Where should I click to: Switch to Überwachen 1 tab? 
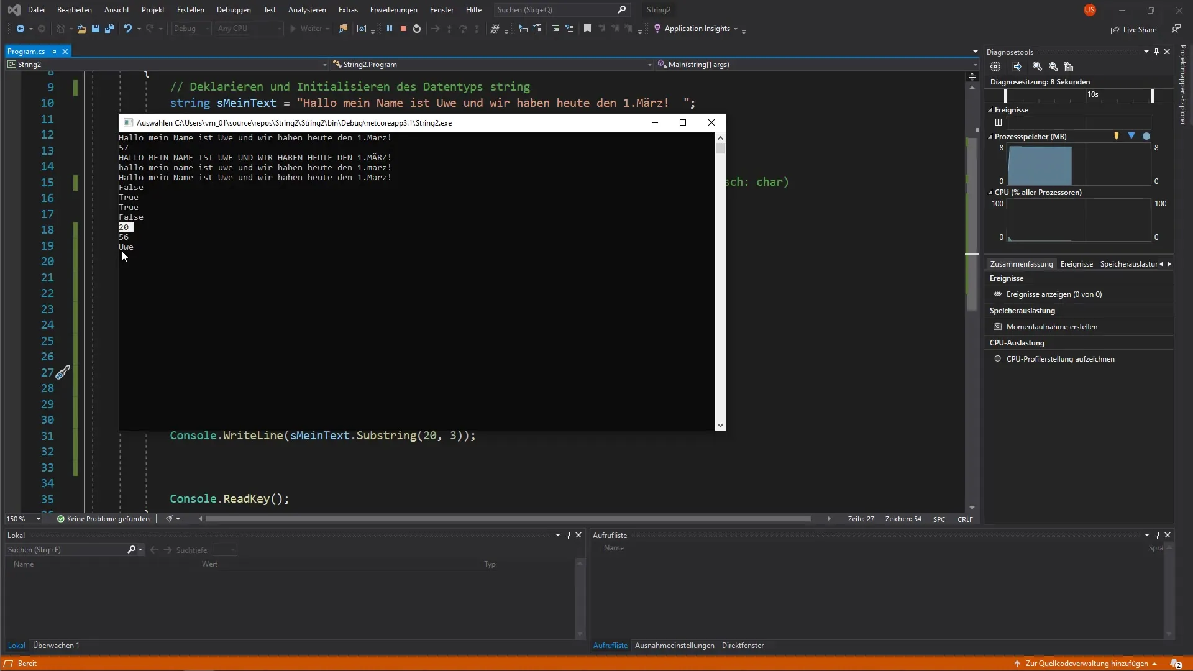(56, 646)
